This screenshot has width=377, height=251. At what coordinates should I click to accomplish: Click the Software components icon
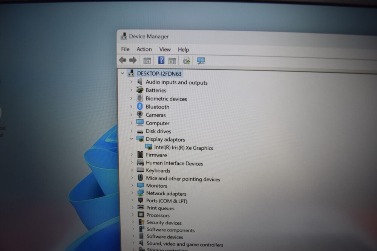[142, 229]
